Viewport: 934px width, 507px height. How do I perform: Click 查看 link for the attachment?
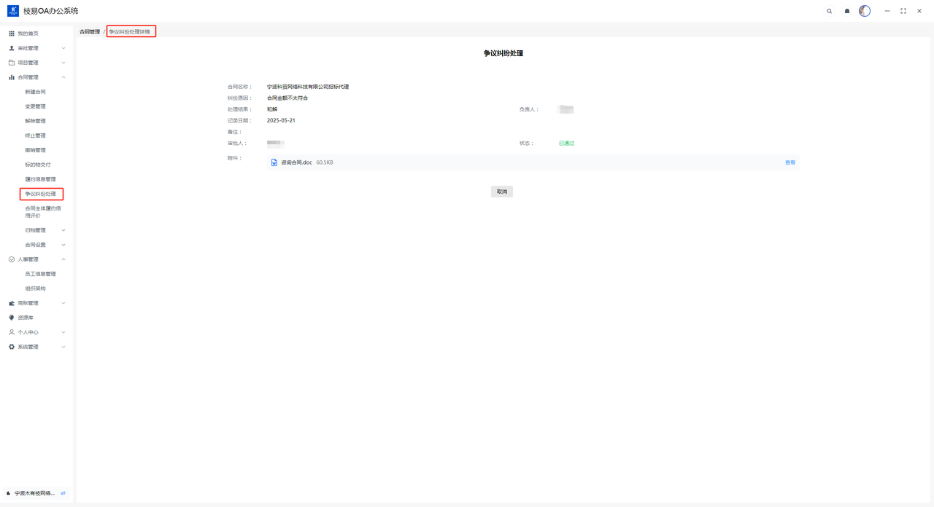(790, 162)
